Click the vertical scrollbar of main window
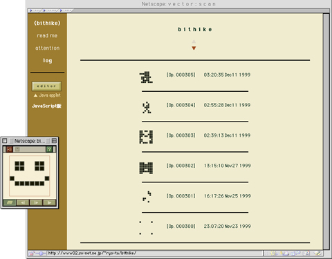332x259 pixels. tap(326, 131)
